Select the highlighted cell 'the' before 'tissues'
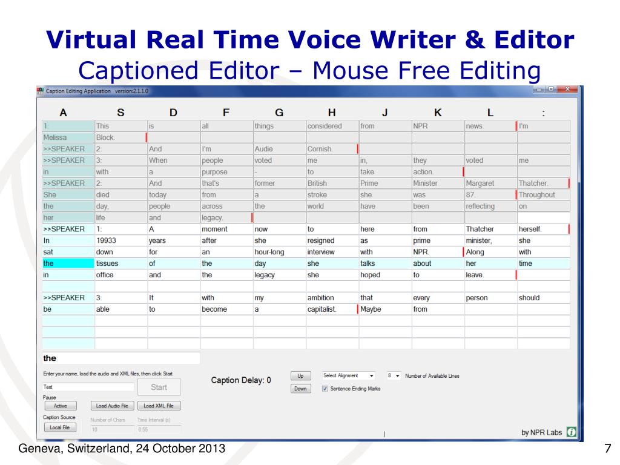This screenshot has width=620, height=465. [x=68, y=263]
